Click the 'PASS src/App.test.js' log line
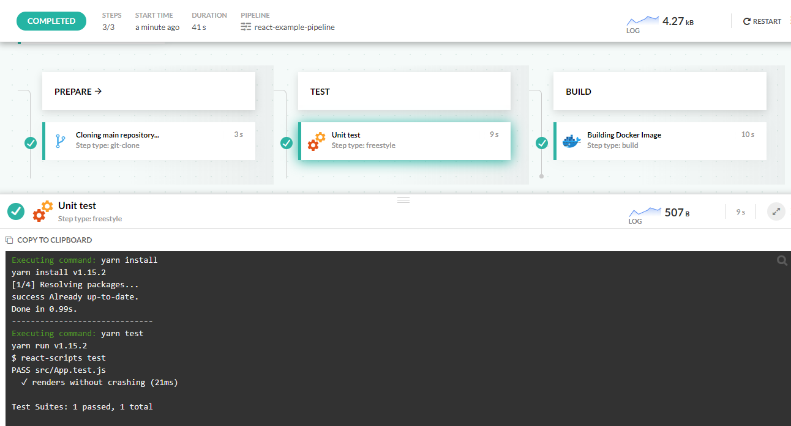The image size is (791, 426). 59,370
